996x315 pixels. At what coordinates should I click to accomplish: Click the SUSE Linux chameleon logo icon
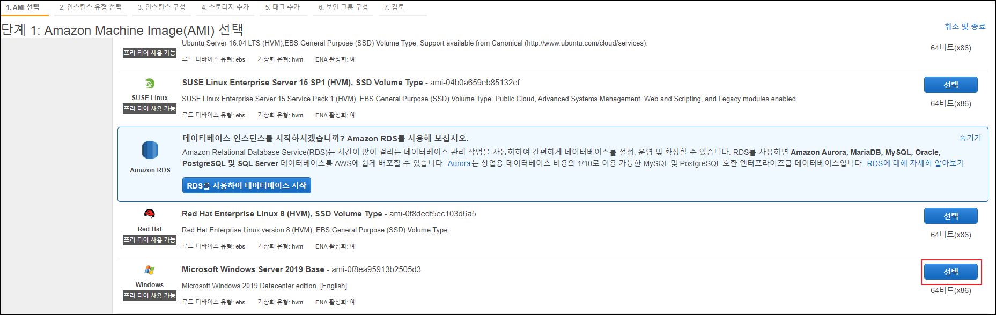coord(150,84)
